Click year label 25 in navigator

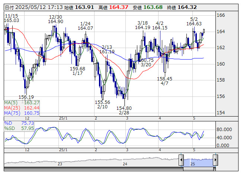(193, 164)
